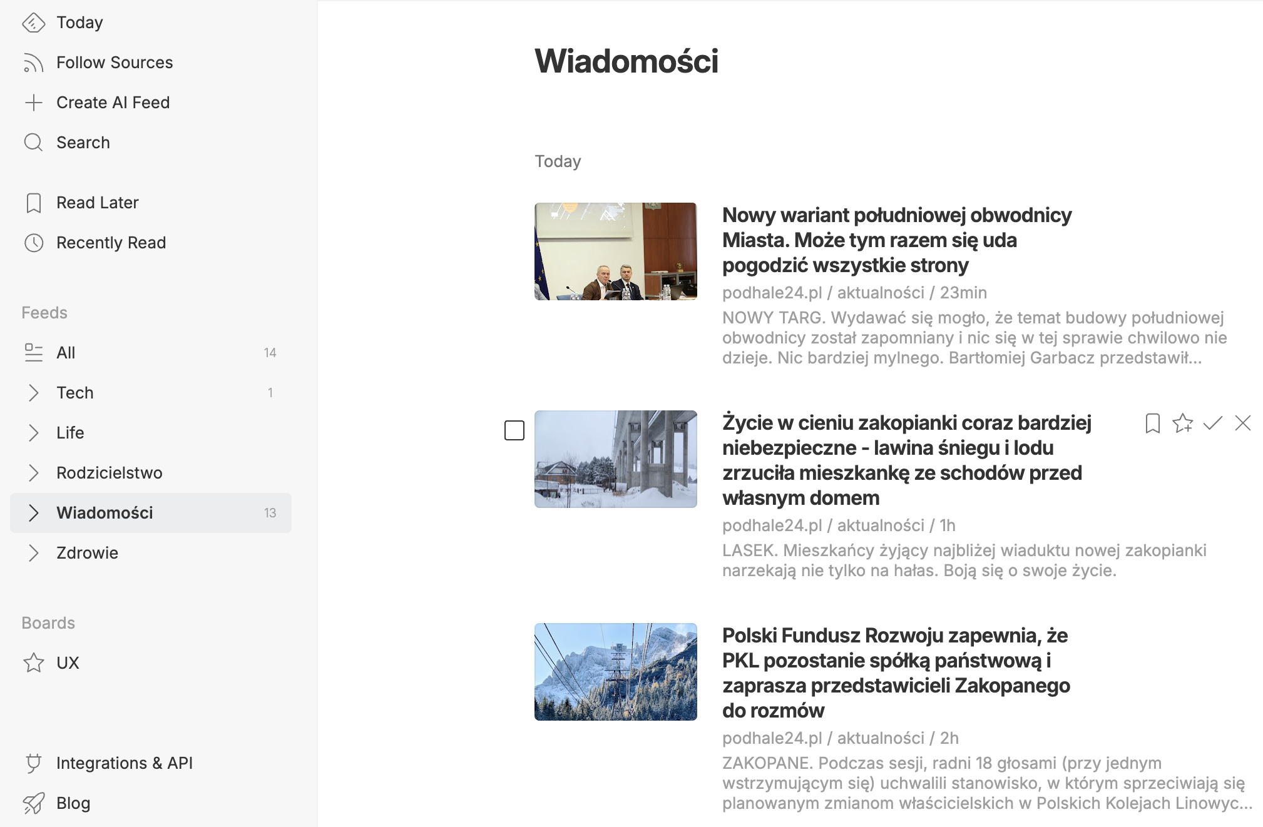
Task: Click the Integrations & API shield icon
Action: pos(34,763)
